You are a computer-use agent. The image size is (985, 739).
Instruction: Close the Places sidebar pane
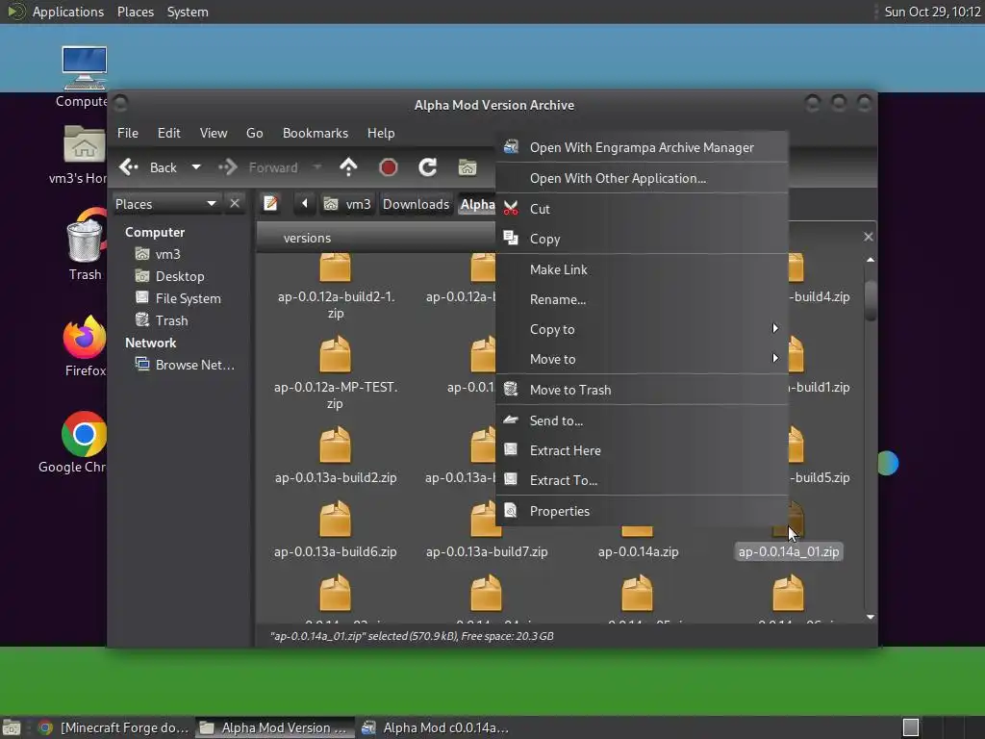pos(235,204)
